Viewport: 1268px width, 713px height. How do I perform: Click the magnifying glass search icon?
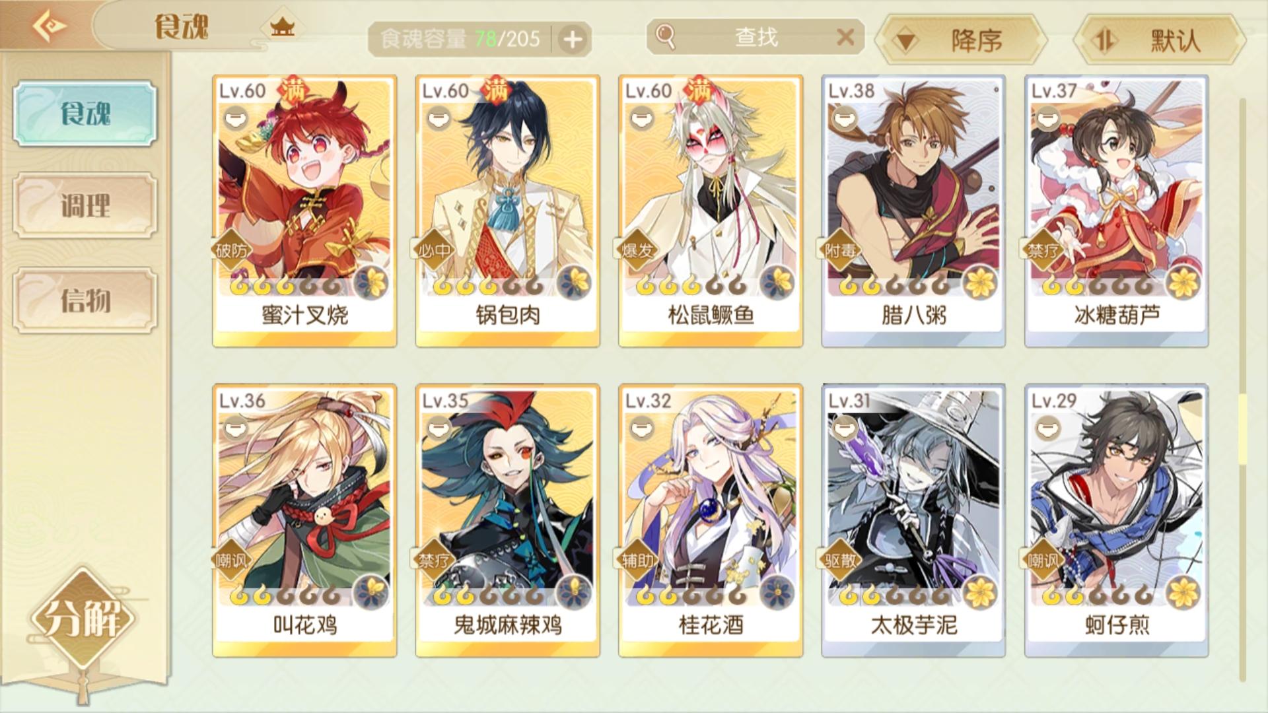coord(666,37)
